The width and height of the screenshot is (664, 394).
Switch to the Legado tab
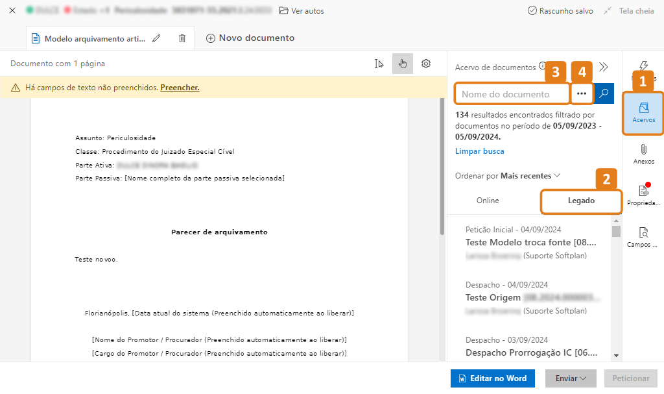click(581, 201)
